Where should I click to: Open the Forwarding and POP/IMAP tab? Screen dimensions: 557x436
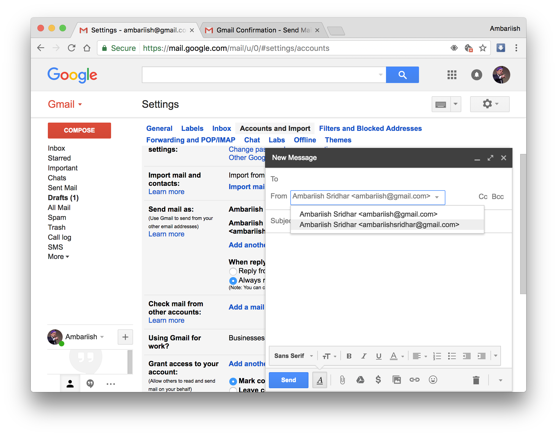coord(191,140)
